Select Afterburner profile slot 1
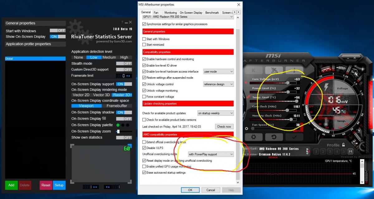 coord(315,152)
